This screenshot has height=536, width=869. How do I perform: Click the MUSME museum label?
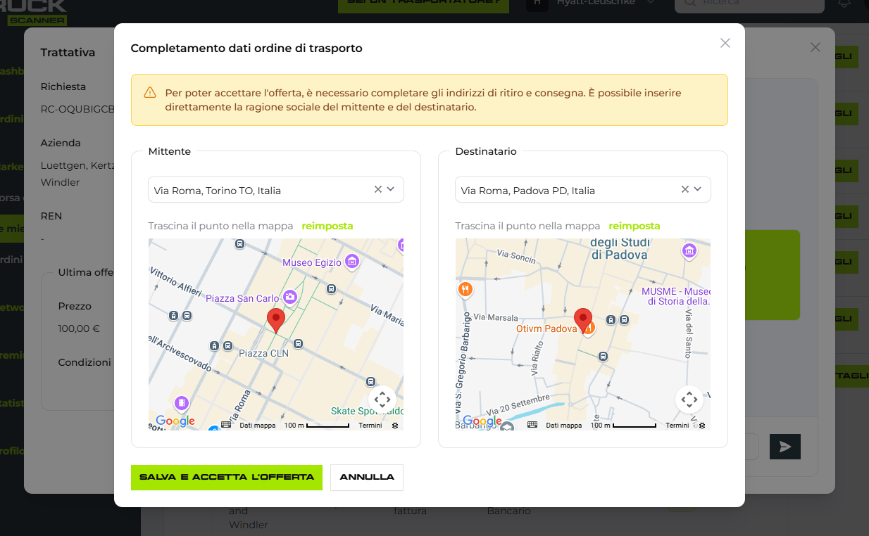click(676, 296)
